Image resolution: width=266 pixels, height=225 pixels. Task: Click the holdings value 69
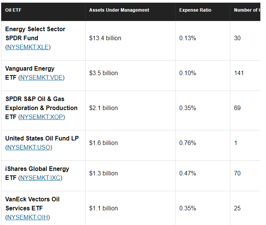237,108
